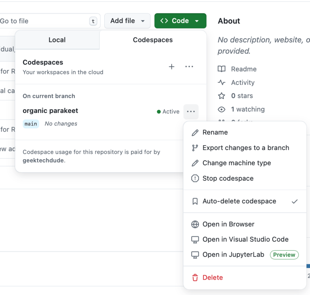Viewport: 310px width, 295px height.
Task: Choose Rename from the codespace menu
Action: [x=245, y=132]
